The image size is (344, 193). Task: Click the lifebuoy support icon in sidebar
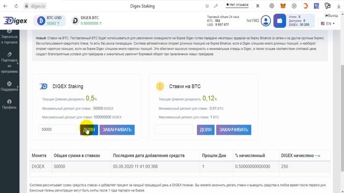(10, 84)
